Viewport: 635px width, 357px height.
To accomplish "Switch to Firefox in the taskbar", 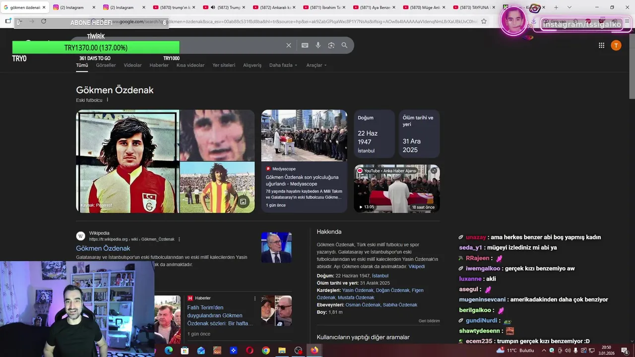I will pyautogui.click(x=315, y=351).
